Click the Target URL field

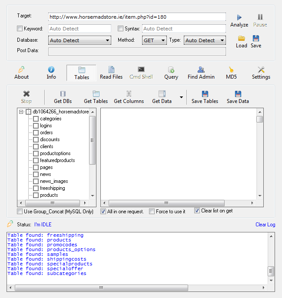coord(137,17)
